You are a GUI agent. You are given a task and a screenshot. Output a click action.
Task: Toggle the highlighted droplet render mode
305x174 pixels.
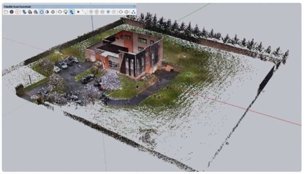42,12
